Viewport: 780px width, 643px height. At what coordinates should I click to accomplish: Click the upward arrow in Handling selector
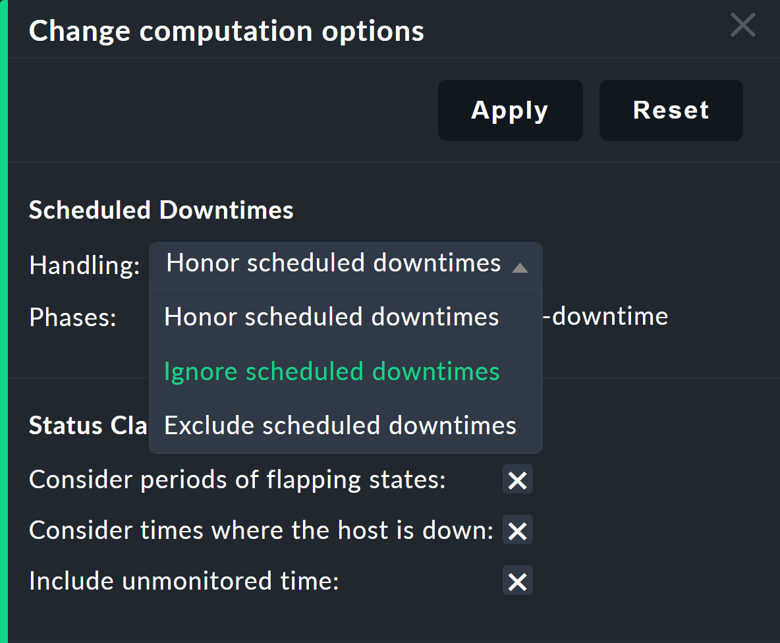[x=520, y=266]
